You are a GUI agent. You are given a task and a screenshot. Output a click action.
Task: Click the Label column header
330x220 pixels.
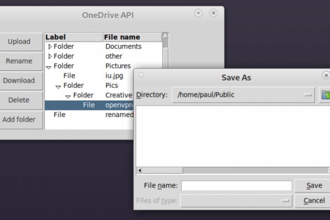(x=74, y=37)
